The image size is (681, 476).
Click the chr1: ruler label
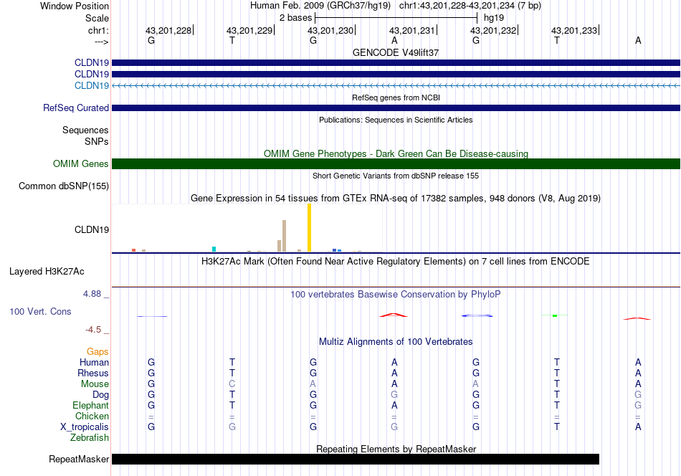point(98,30)
